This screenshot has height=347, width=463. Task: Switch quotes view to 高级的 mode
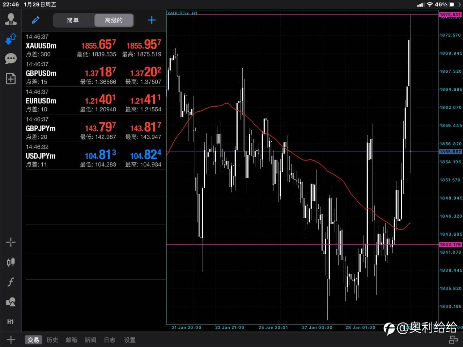pyautogui.click(x=114, y=20)
